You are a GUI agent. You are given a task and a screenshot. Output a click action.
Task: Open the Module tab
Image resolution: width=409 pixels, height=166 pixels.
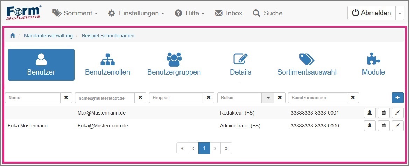[373, 65]
